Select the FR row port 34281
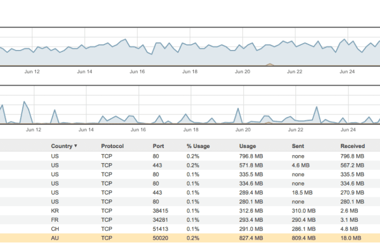This screenshot has width=380, height=244. coord(190,220)
